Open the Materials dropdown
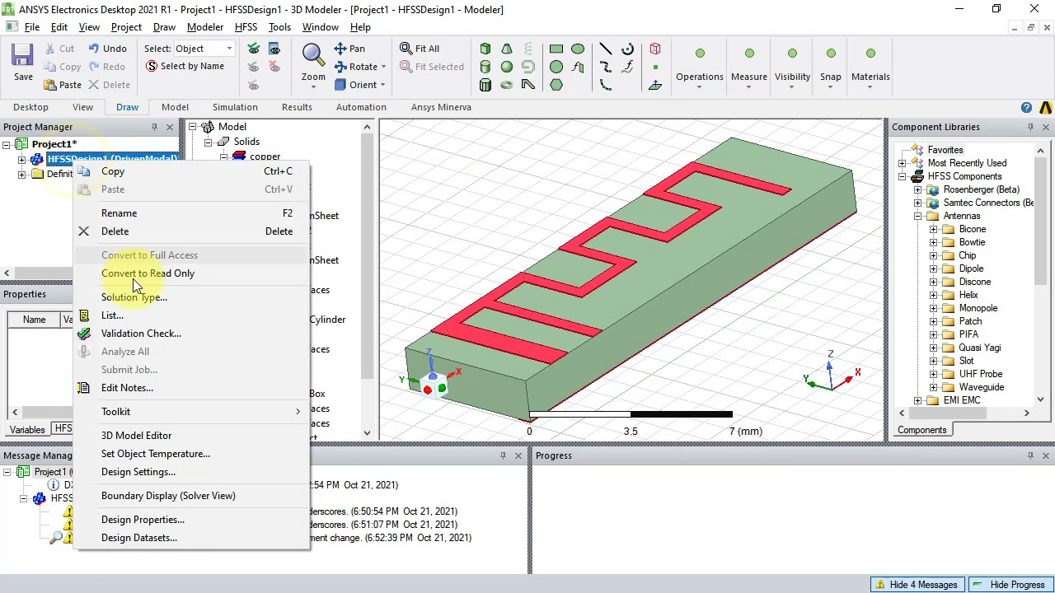The width and height of the screenshot is (1055, 593). pos(870,86)
